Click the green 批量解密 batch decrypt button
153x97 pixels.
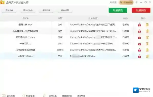coord(118,10)
